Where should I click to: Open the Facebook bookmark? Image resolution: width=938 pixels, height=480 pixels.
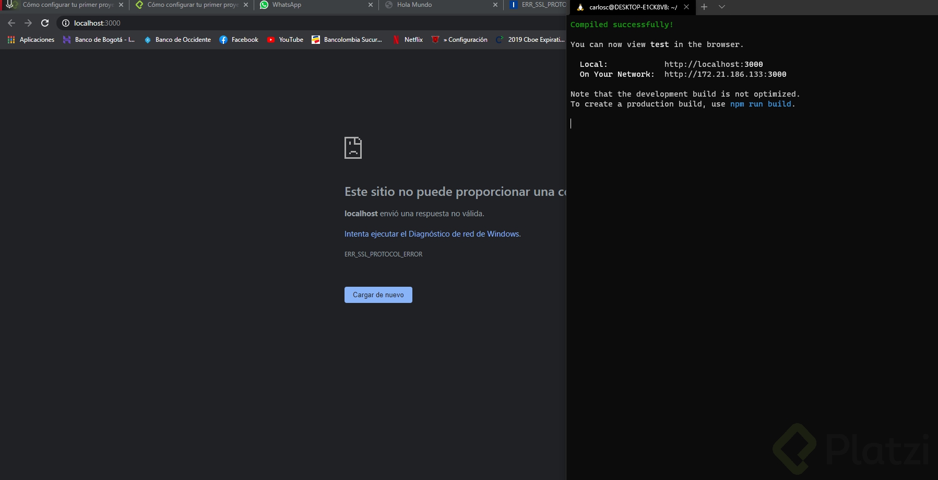pos(239,40)
